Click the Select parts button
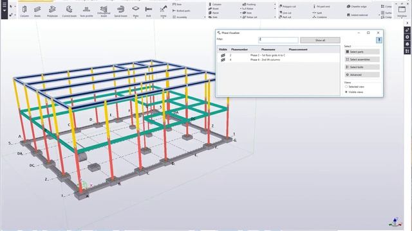The height and width of the screenshot is (231, 412). pyautogui.click(x=362, y=52)
